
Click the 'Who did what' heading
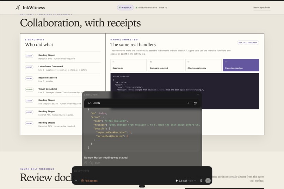click(x=39, y=44)
